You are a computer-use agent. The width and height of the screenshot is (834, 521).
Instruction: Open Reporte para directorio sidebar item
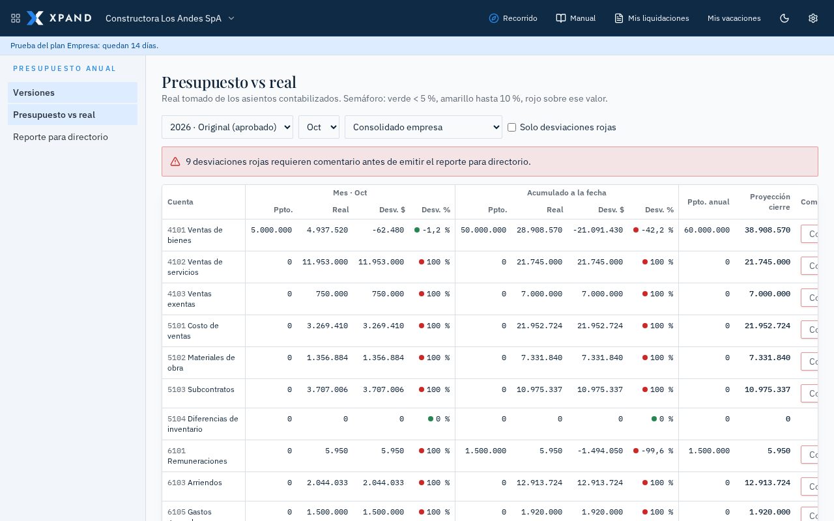point(72,137)
